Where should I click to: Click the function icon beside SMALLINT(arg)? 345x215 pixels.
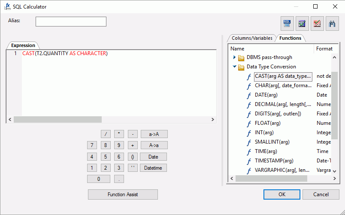pyautogui.click(x=249, y=143)
